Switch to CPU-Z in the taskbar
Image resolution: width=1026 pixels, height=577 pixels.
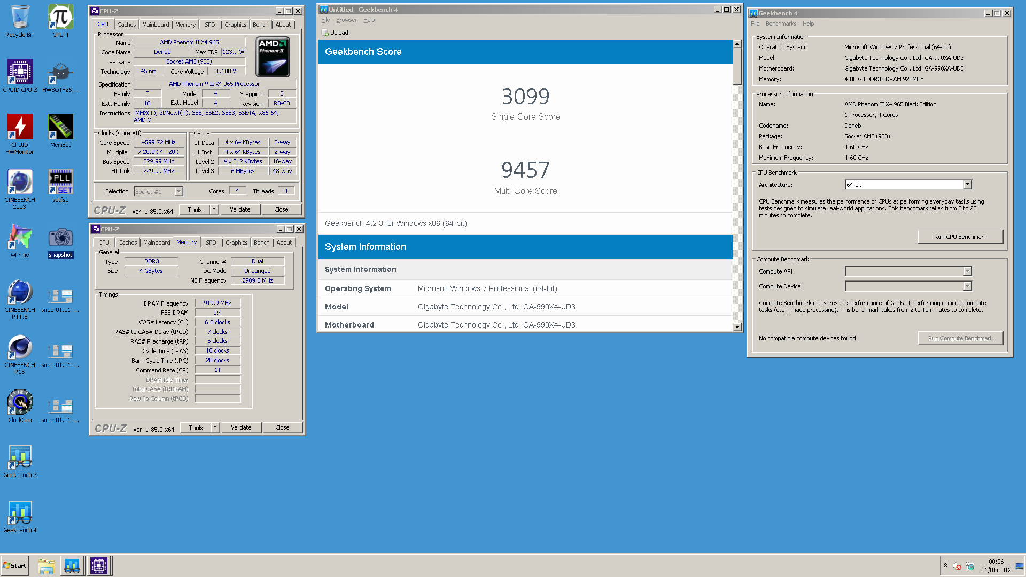(99, 566)
